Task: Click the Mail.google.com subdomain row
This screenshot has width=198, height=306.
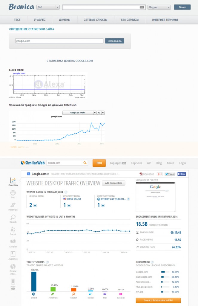Action: click(158, 277)
